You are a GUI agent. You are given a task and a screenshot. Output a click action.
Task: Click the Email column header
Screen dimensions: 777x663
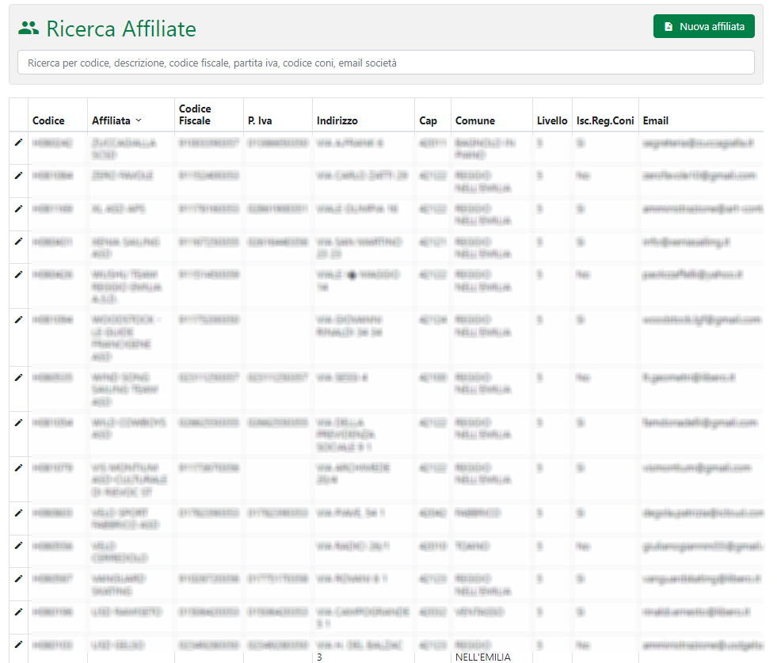point(656,121)
